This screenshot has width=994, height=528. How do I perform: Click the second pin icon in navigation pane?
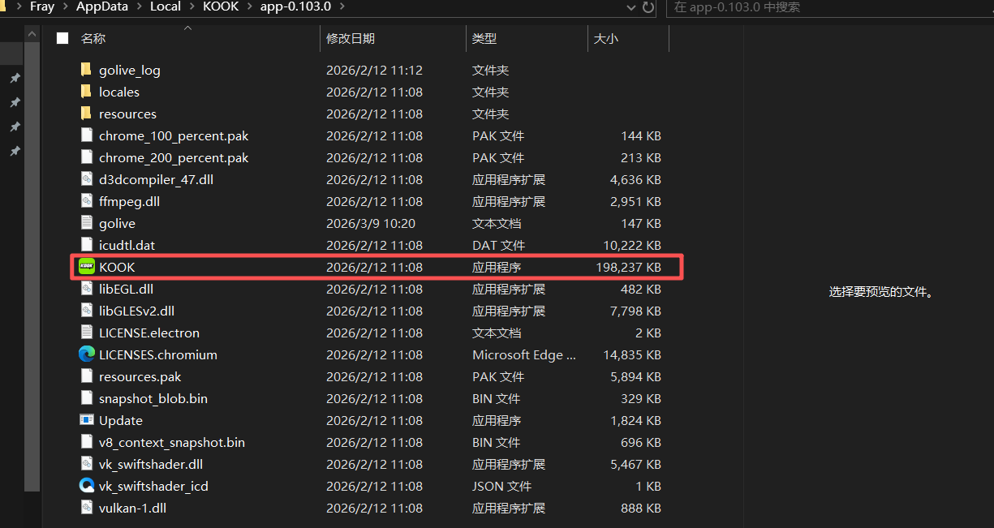(x=14, y=103)
